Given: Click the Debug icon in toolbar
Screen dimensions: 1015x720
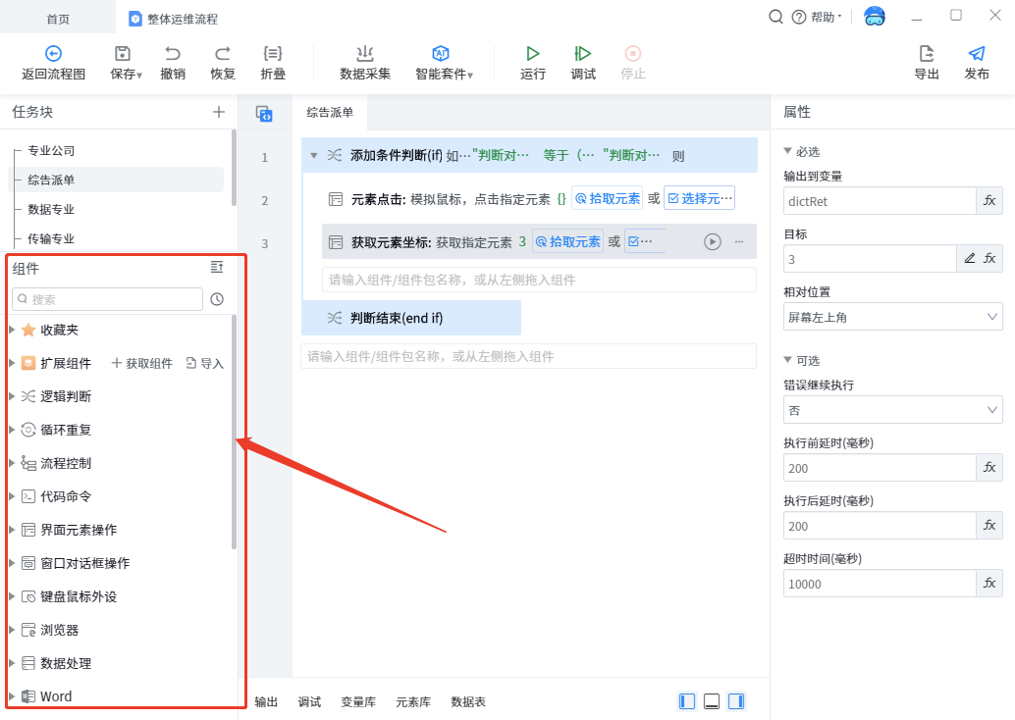Looking at the screenshot, I should 583,54.
